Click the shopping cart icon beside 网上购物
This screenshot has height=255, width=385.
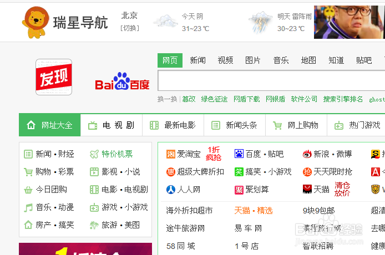pos(277,125)
